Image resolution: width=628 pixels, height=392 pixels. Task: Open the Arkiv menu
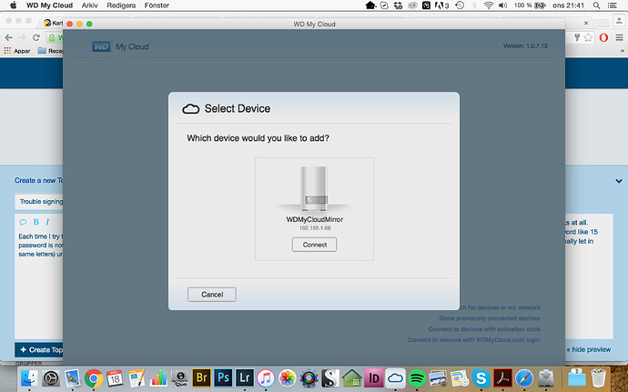89,5
